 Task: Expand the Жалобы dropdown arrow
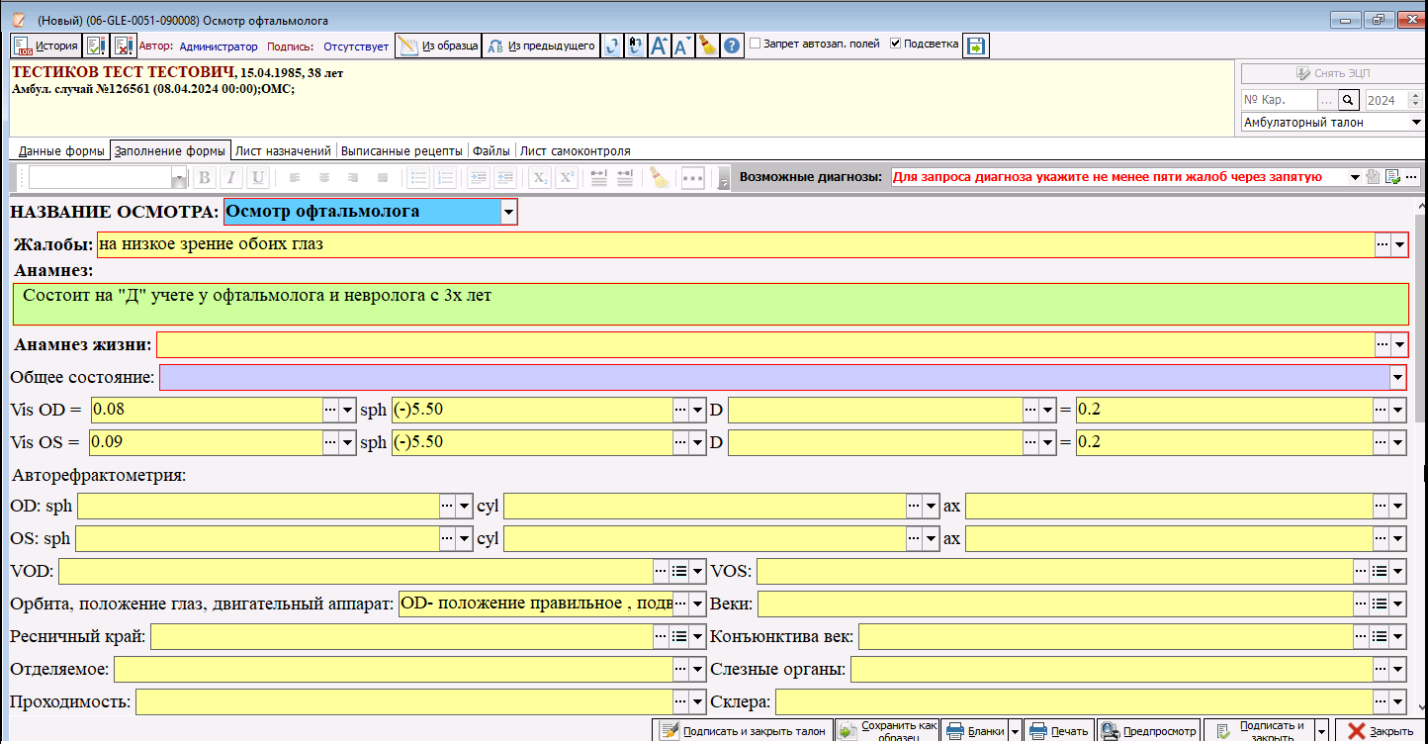[x=1399, y=244]
